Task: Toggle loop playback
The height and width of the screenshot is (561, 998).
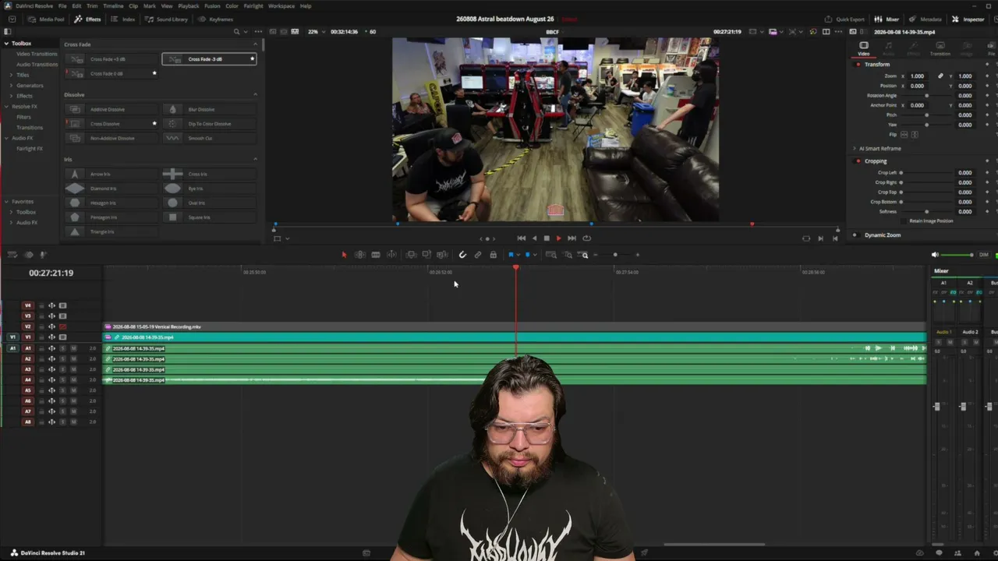Action: 586,238
